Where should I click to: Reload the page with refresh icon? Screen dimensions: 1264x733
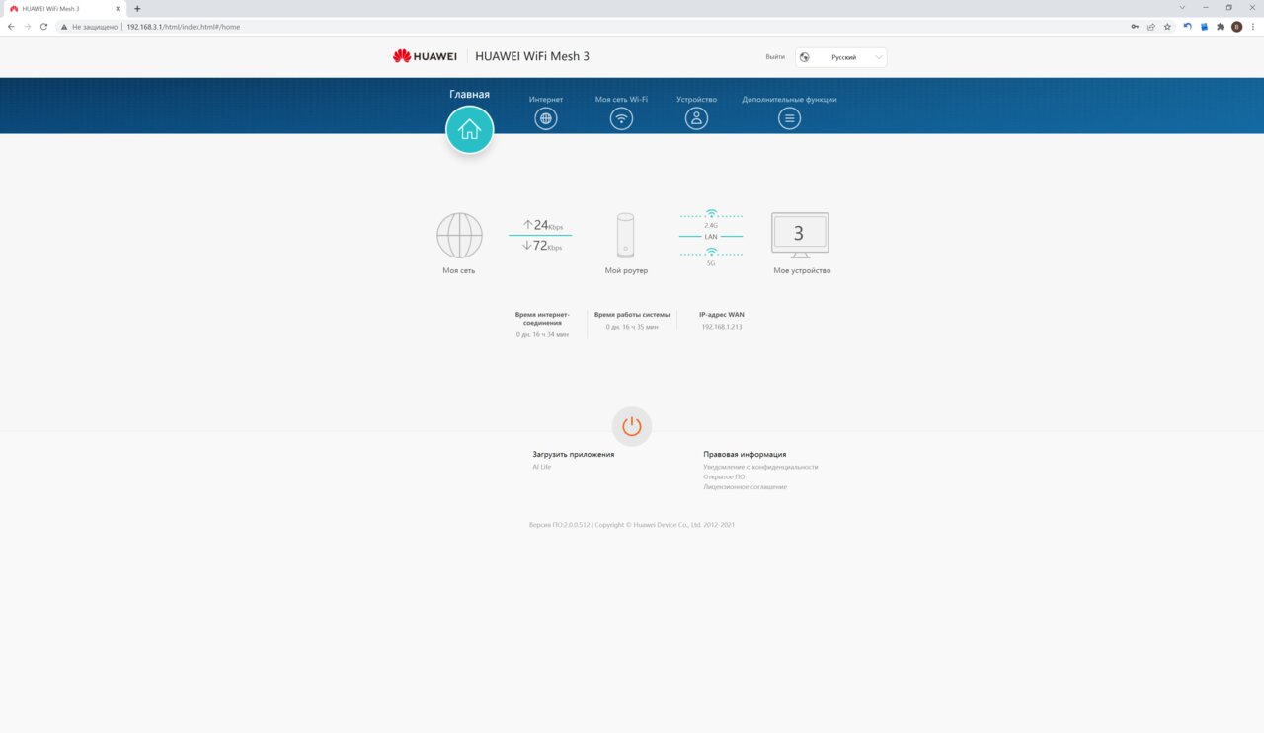(43, 27)
